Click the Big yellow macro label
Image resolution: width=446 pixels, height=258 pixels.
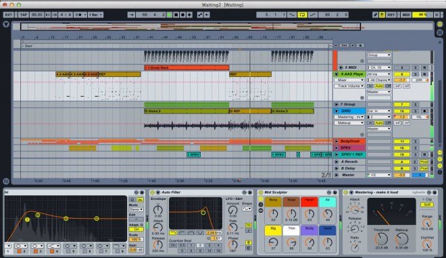tap(273, 230)
